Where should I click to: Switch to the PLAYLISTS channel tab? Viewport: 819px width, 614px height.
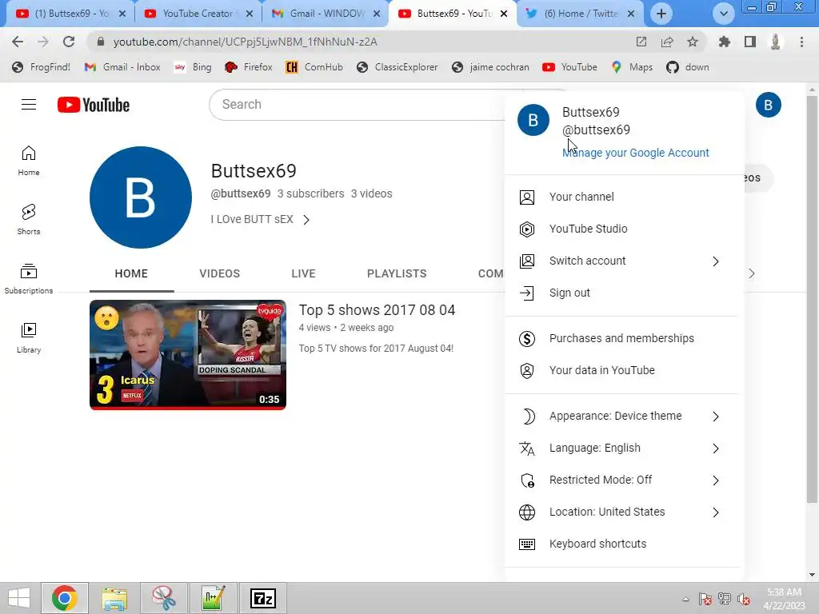(397, 273)
